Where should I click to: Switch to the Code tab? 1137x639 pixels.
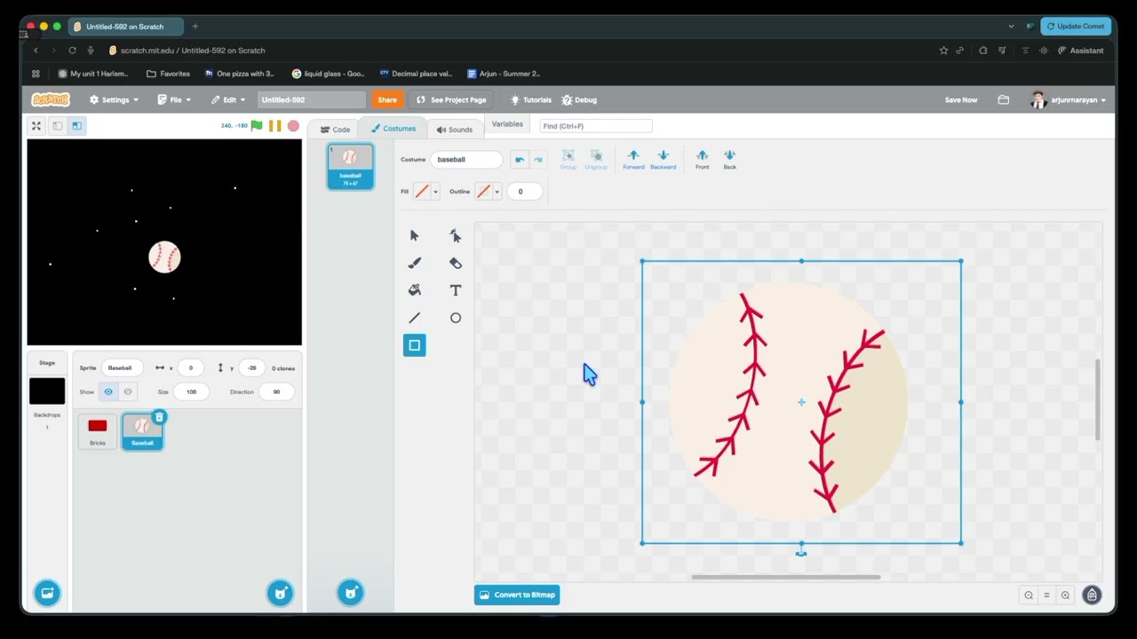(335, 130)
